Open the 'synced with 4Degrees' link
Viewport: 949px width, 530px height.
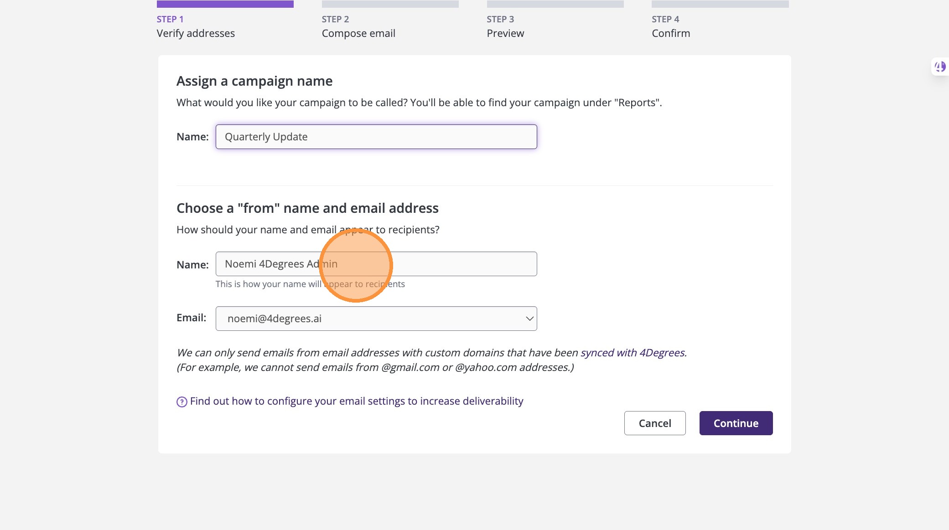point(633,353)
